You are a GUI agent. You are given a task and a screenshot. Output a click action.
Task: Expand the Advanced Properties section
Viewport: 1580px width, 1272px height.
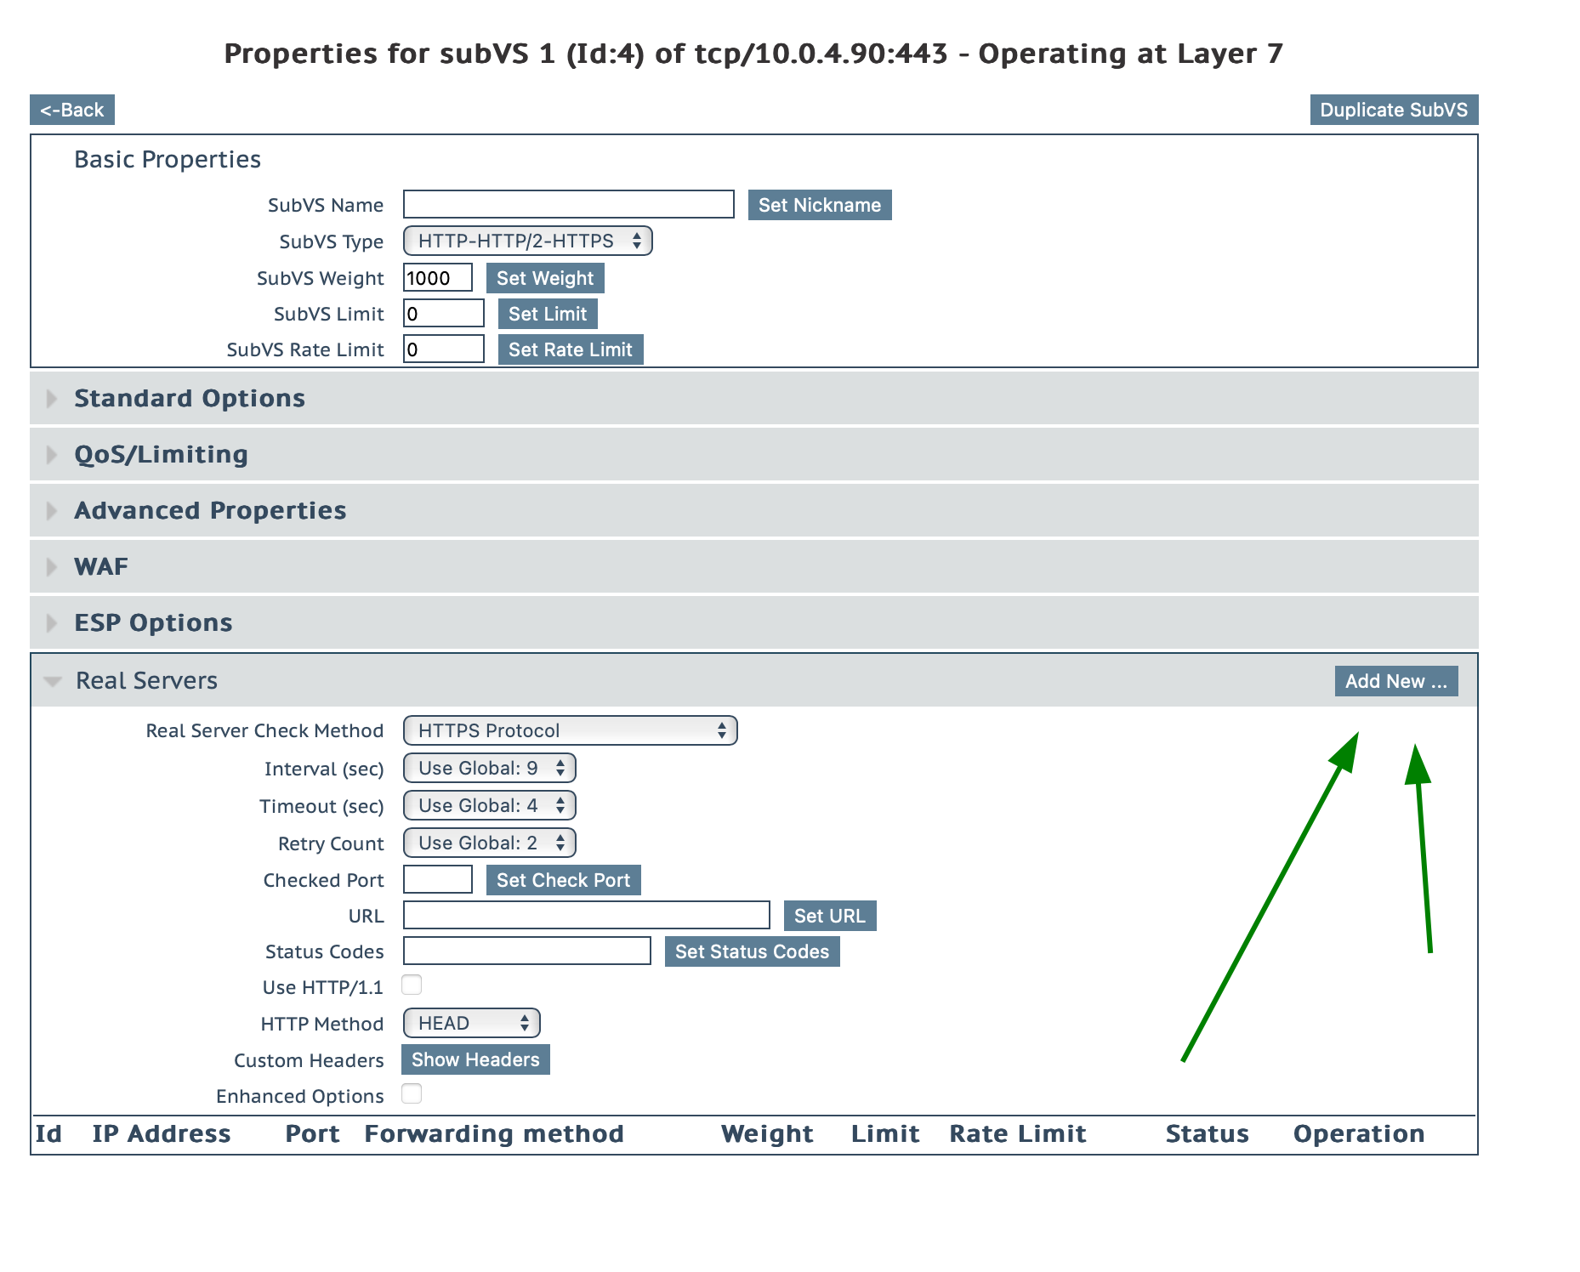coord(209,511)
